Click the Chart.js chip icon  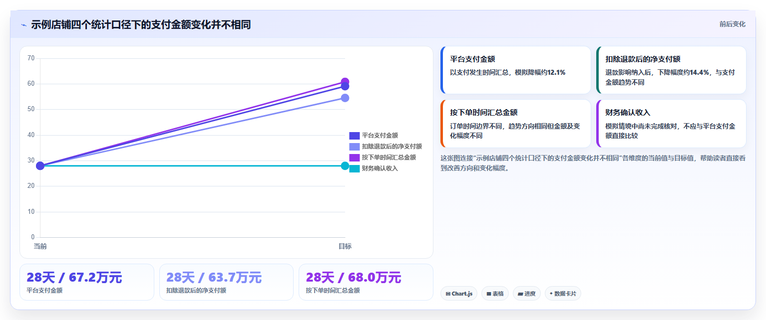click(448, 294)
